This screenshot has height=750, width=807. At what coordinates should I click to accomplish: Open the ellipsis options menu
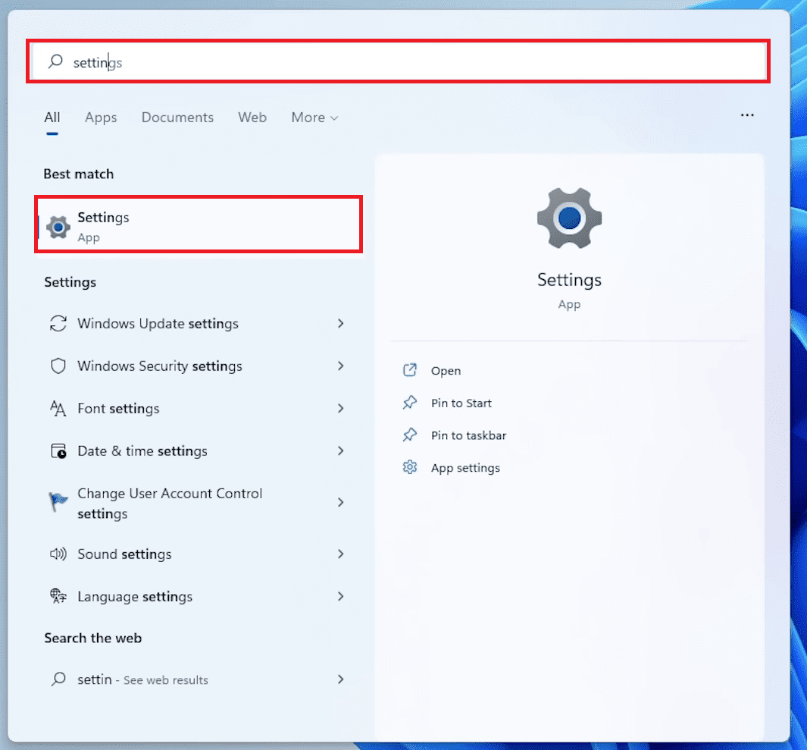coord(747,115)
